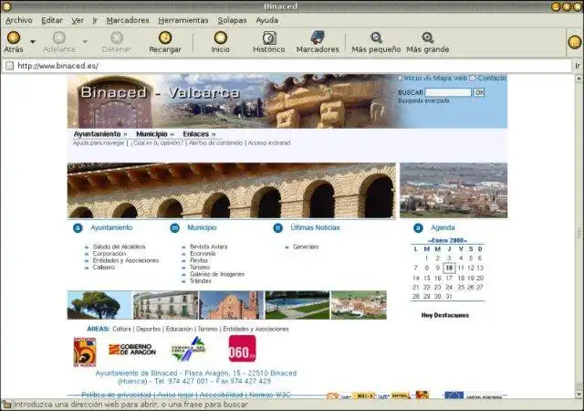Expand the Enlaces » navigation menu
This screenshot has height=411, width=584.
pos(199,134)
